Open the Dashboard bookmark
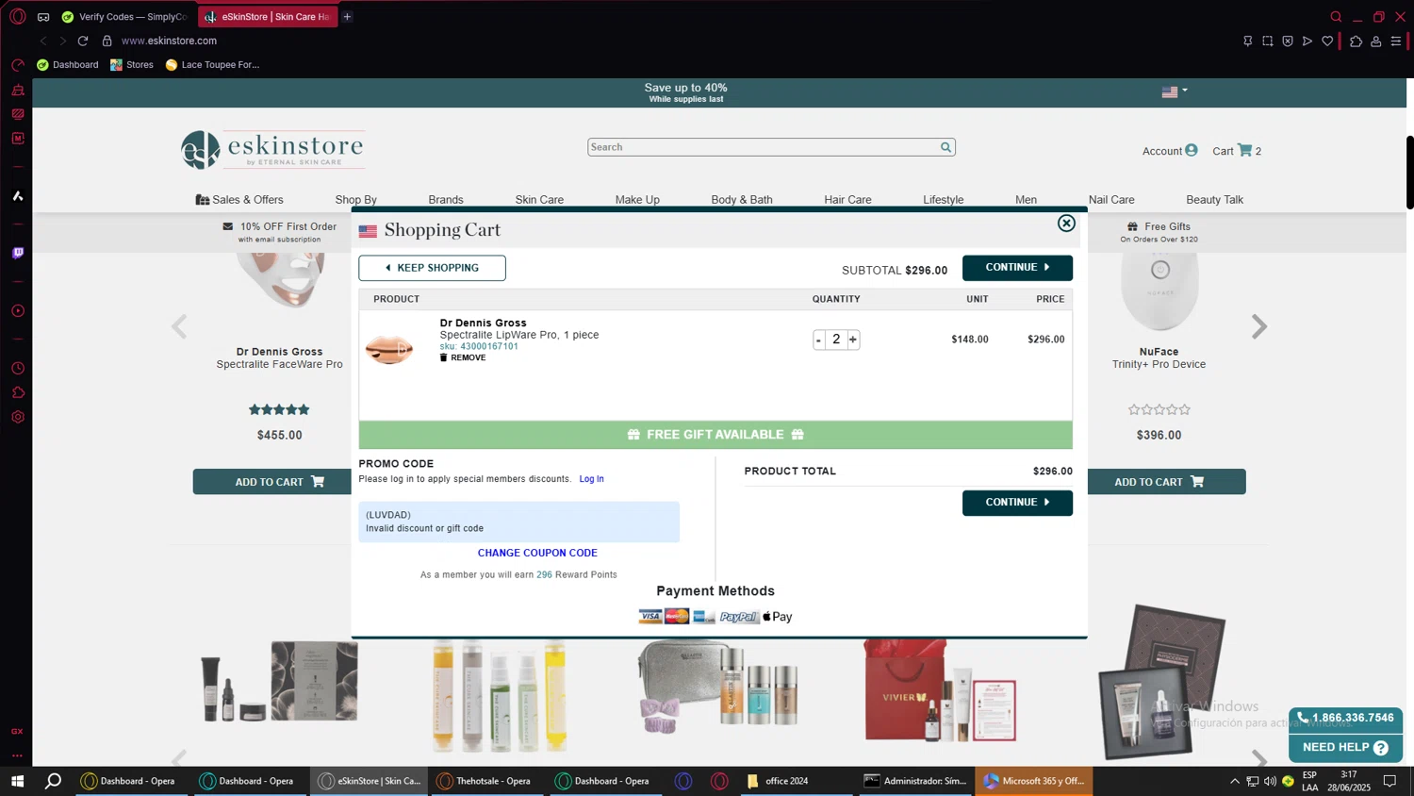Screen dimensions: 1414x796 67,65
